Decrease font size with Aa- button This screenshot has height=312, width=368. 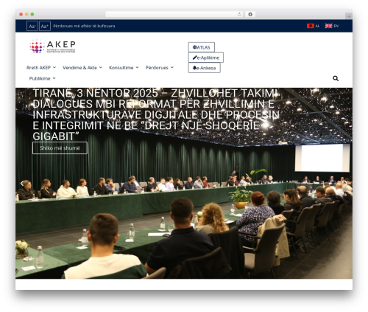click(x=32, y=26)
